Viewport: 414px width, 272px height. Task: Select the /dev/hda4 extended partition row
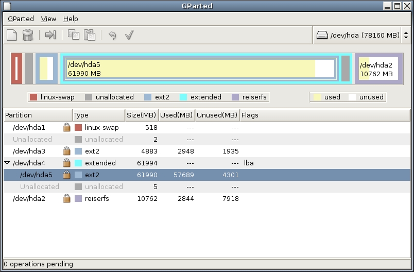(x=207, y=163)
